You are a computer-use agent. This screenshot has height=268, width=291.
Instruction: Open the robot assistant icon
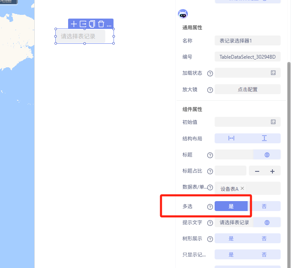(183, 14)
